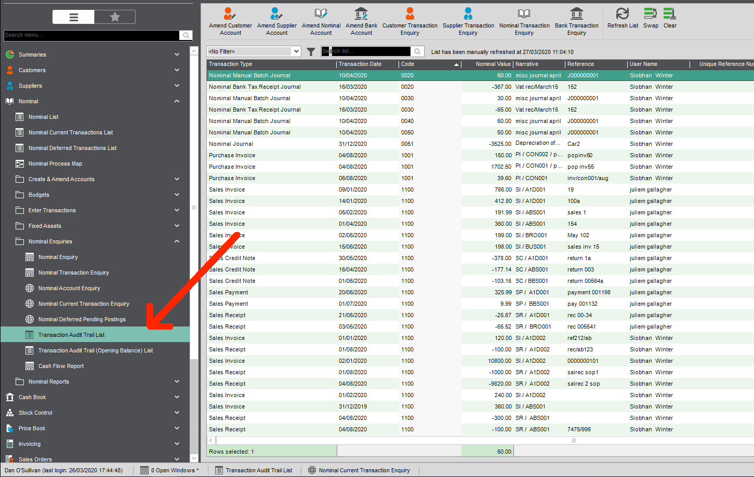Open Nominal Current Transaction Enquiry tab
This screenshot has height=477, width=754.
(x=364, y=470)
